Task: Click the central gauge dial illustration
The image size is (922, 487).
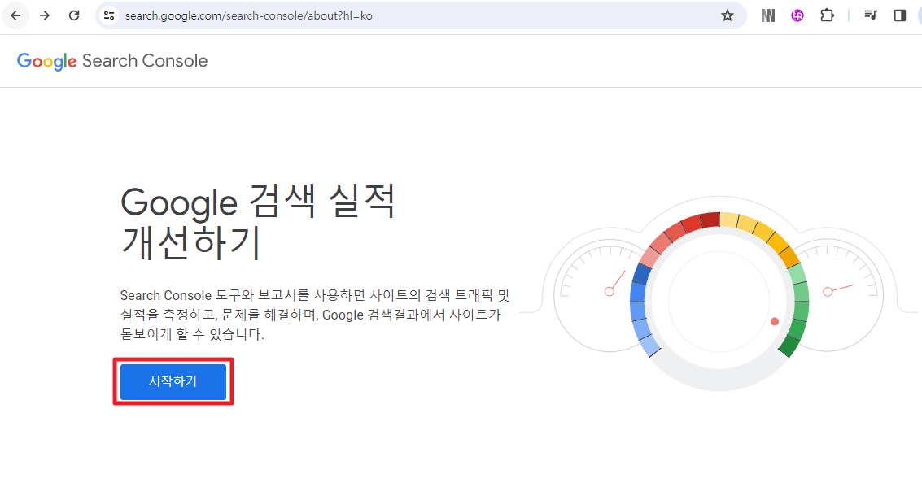Action: pyautogui.click(x=719, y=302)
